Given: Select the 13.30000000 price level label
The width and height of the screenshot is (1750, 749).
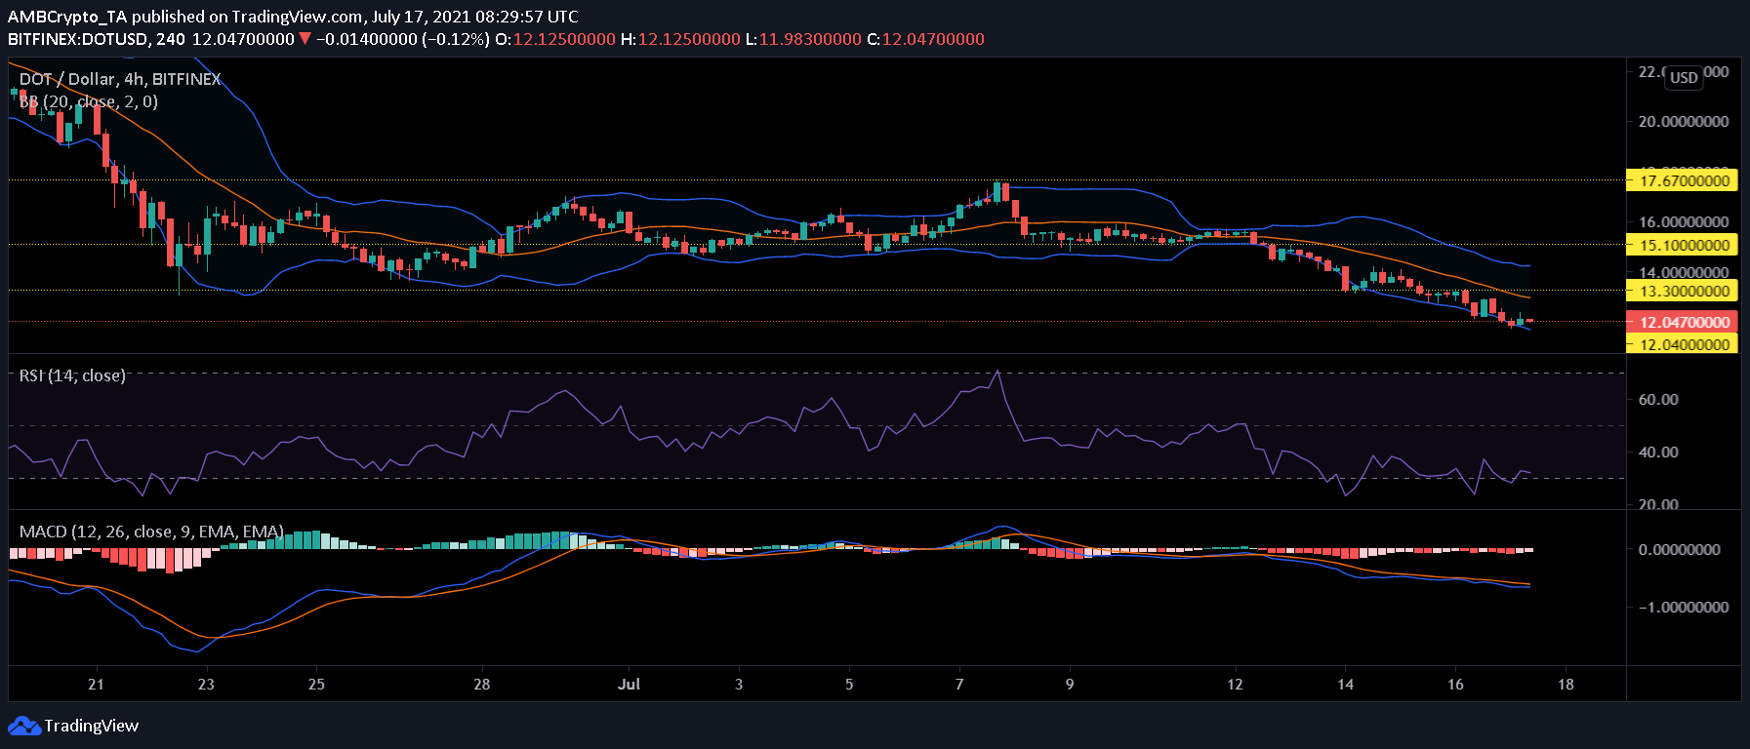Looking at the screenshot, I should [1682, 291].
